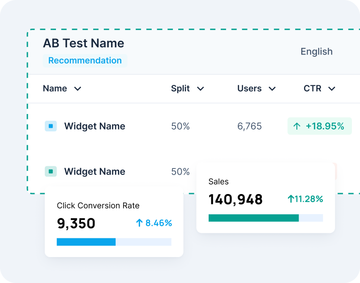Screen dimensions: 360x283
Task: Click the blue up arrow beside 8.46%
Action: point(139,223)
